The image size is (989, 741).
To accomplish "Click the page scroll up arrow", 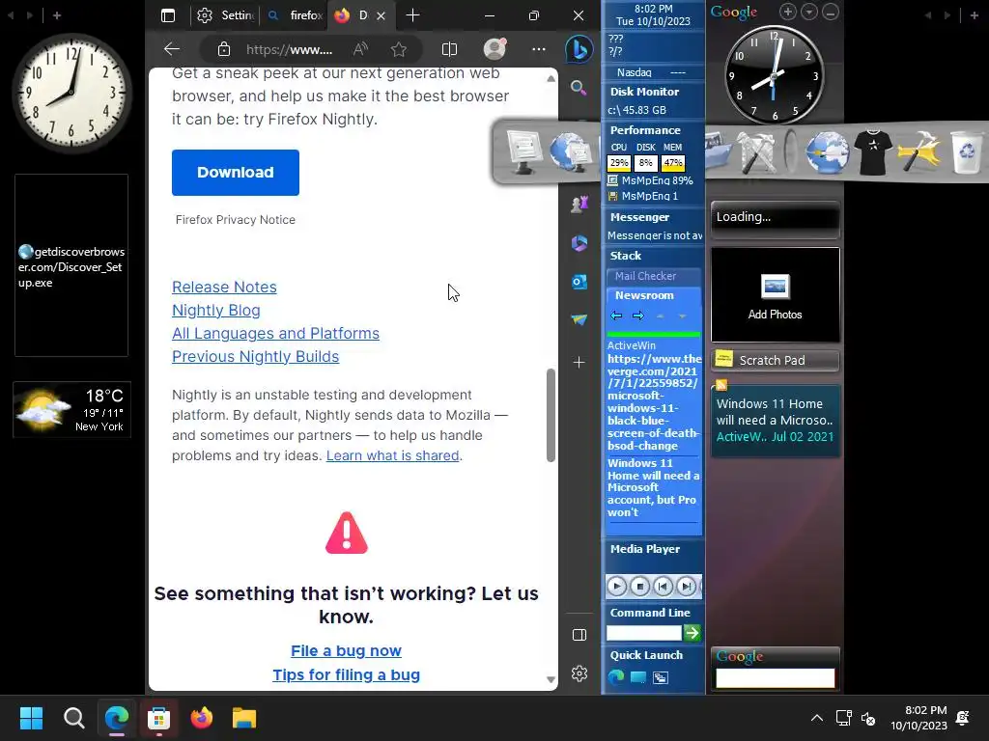I will click(x=551, y=79).
